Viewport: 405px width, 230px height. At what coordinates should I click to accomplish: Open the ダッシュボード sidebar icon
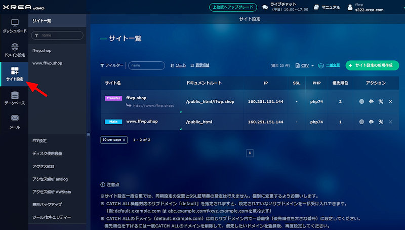[14, 26]
